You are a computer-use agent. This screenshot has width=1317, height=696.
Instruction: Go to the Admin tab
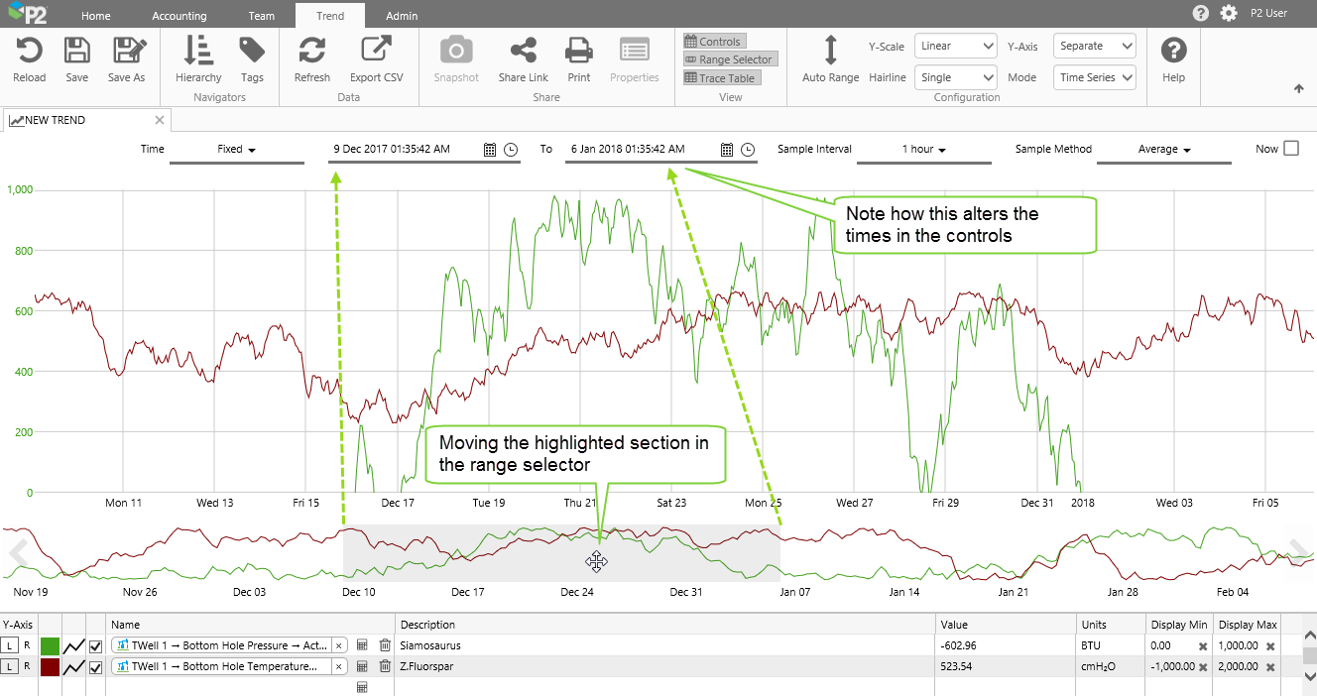[x=402, y=16]
